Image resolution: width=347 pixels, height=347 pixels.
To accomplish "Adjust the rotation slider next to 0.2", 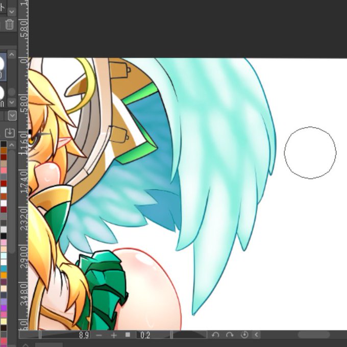I will click(x=171, y=335).
